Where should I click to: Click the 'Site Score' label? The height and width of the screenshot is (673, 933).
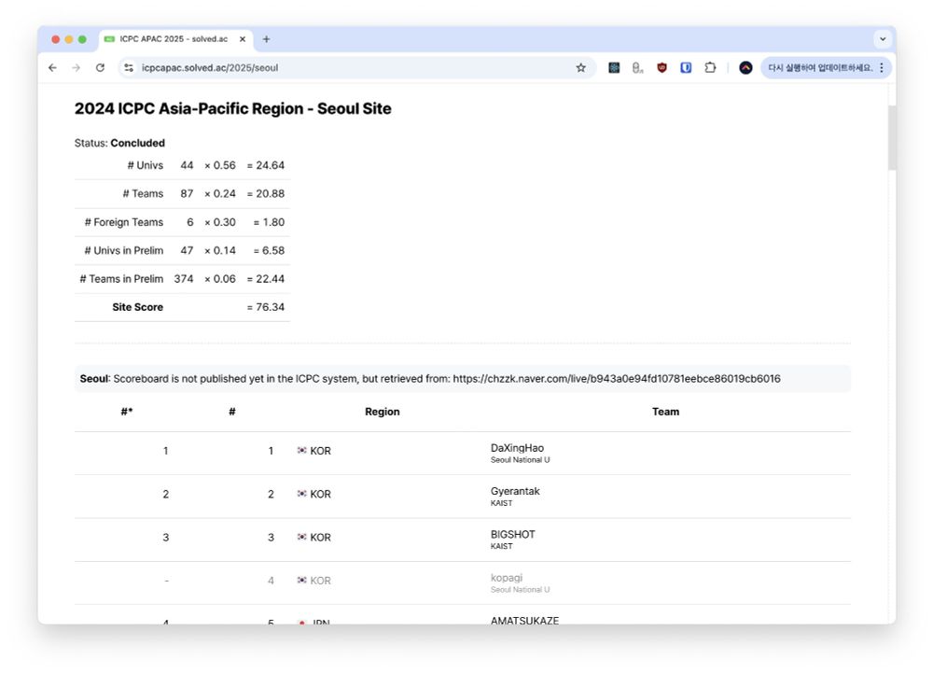pyautogui.click(x=137, y=307)
